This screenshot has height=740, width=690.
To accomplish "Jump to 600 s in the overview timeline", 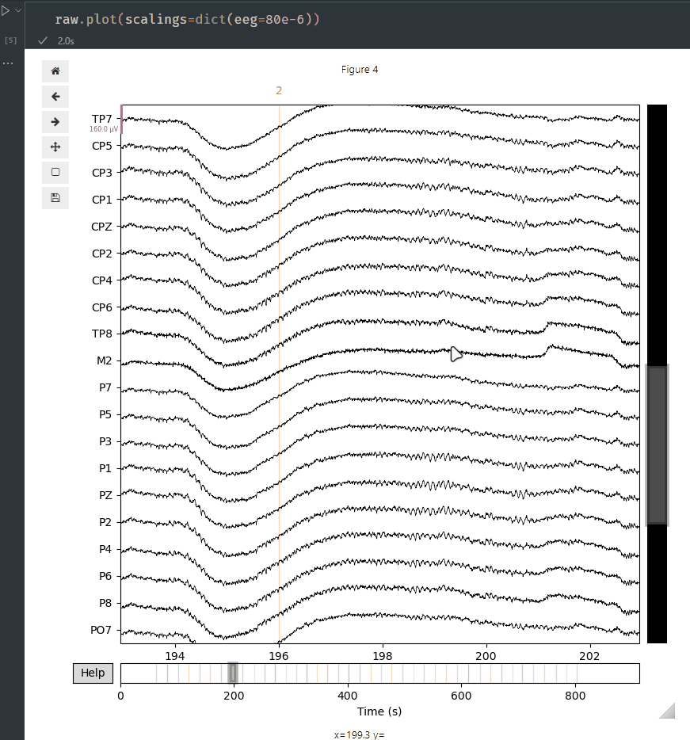I will tap(461, 673).
